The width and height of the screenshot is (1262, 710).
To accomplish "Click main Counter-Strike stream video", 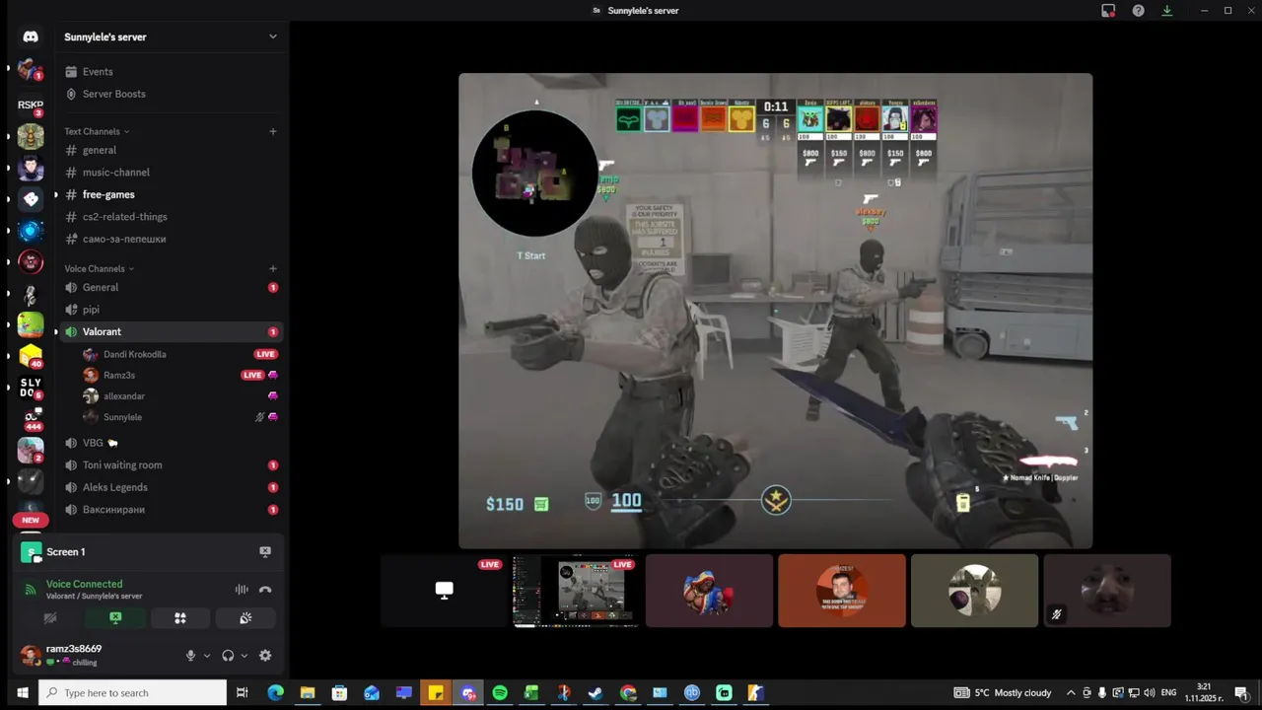I will pos(775,311).
